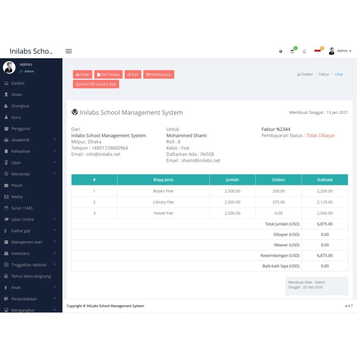Click the notifications bell icon
Image resolution: width=357 pixels, height=357 pixels.
(x=304, y=52)
